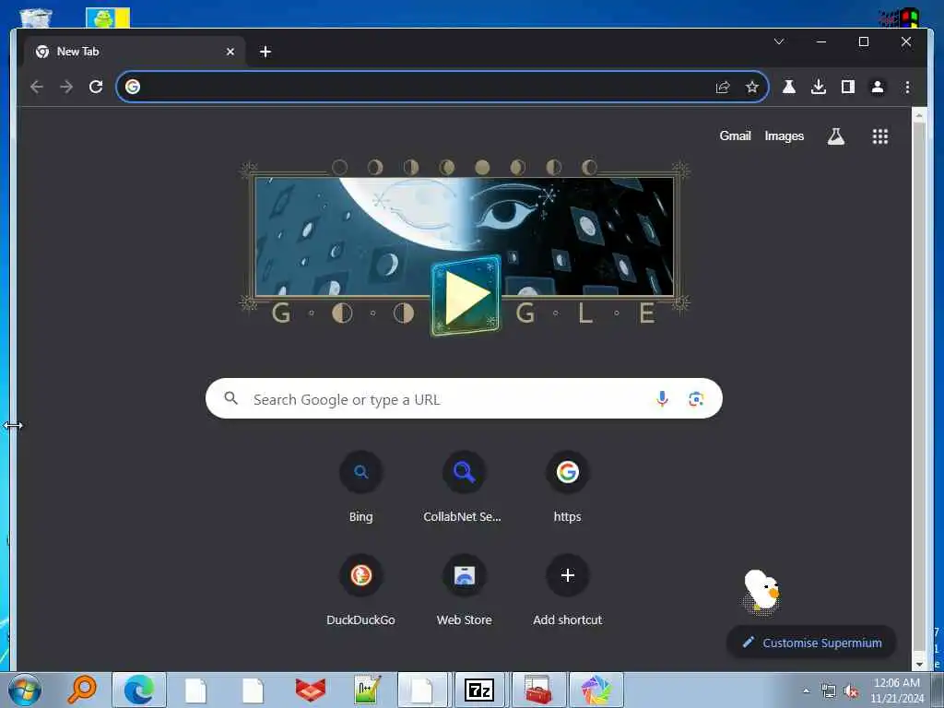Launch the orange magnifier search taskbar app
944x708 pixels.
pos(82,690)
